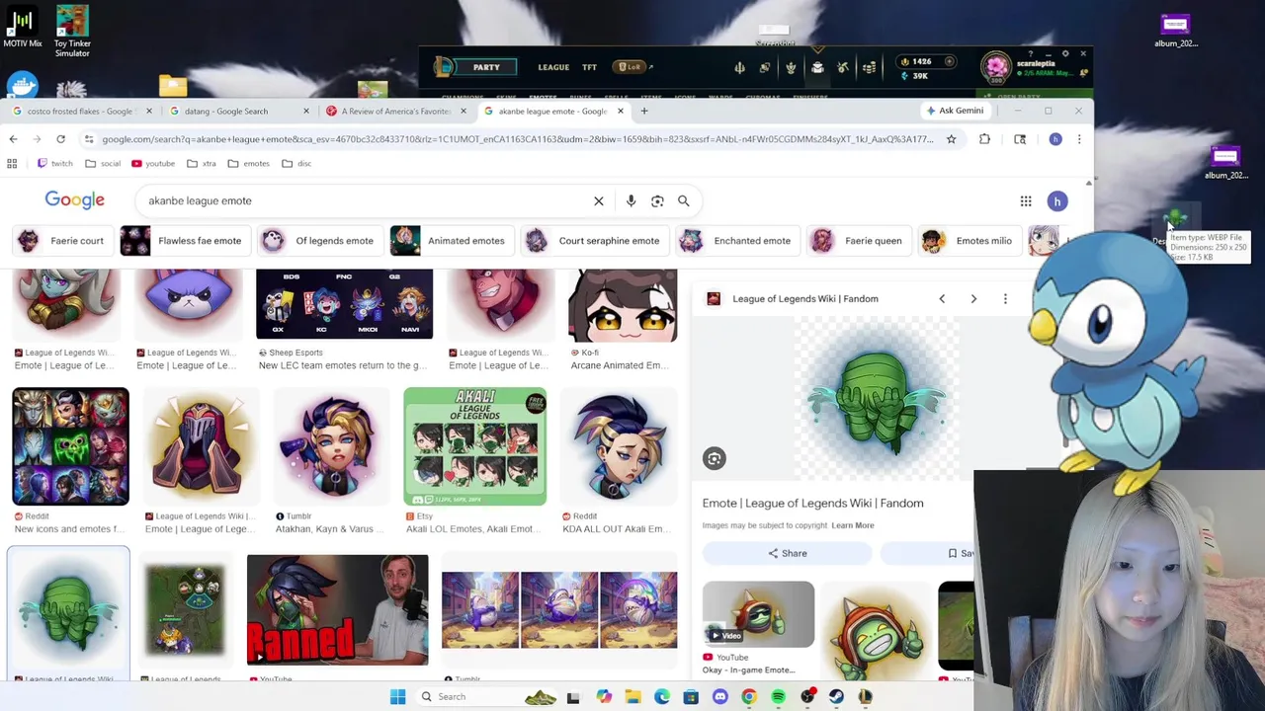
Task: Open League client Store coins icon
Action: click(869, 67)
